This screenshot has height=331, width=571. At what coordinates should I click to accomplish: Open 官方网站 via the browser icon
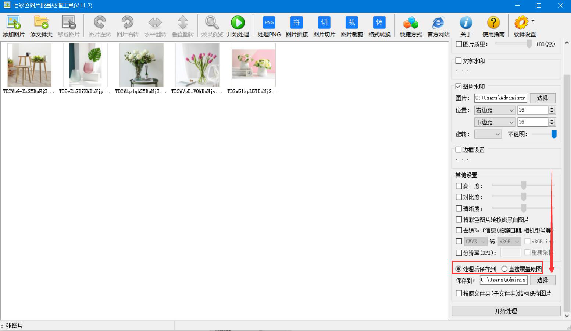click(x=438, y=22)
